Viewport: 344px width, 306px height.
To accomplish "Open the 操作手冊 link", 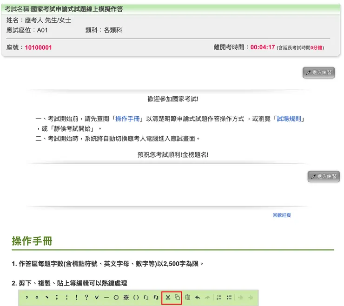I will coord(127,119).
